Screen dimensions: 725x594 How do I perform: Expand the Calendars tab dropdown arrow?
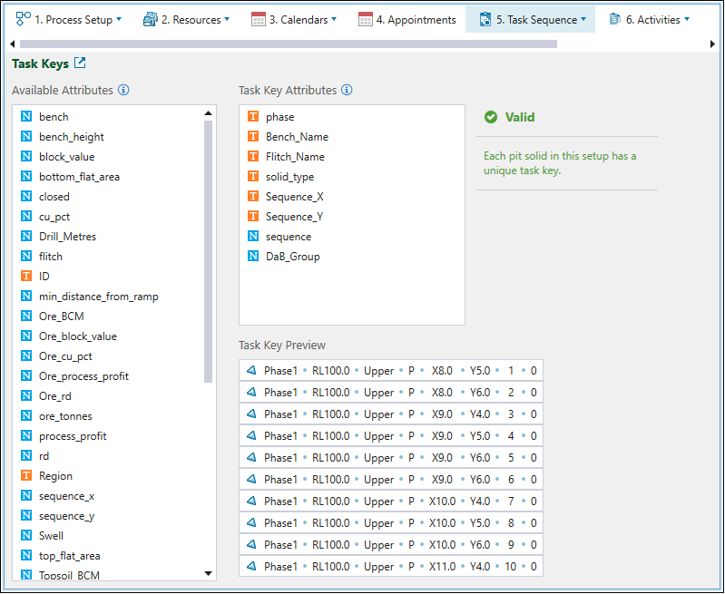point(334,20)
